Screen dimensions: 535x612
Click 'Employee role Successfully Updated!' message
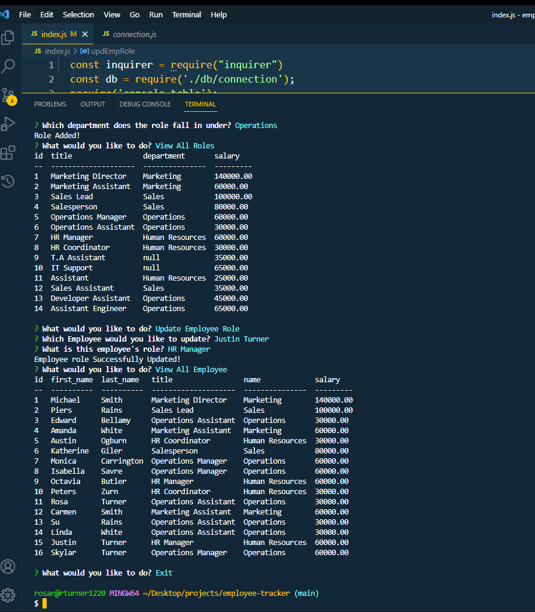coord(107,359)
